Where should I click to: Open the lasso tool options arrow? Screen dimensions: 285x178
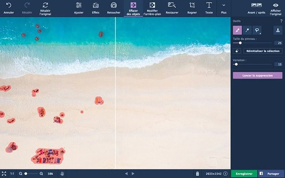[x=260, y=34]
